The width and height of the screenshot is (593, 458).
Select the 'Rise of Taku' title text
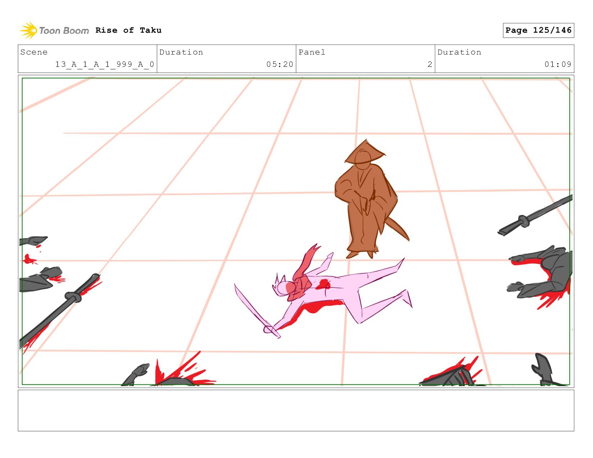pyautogui.click(x=128, y=31)
